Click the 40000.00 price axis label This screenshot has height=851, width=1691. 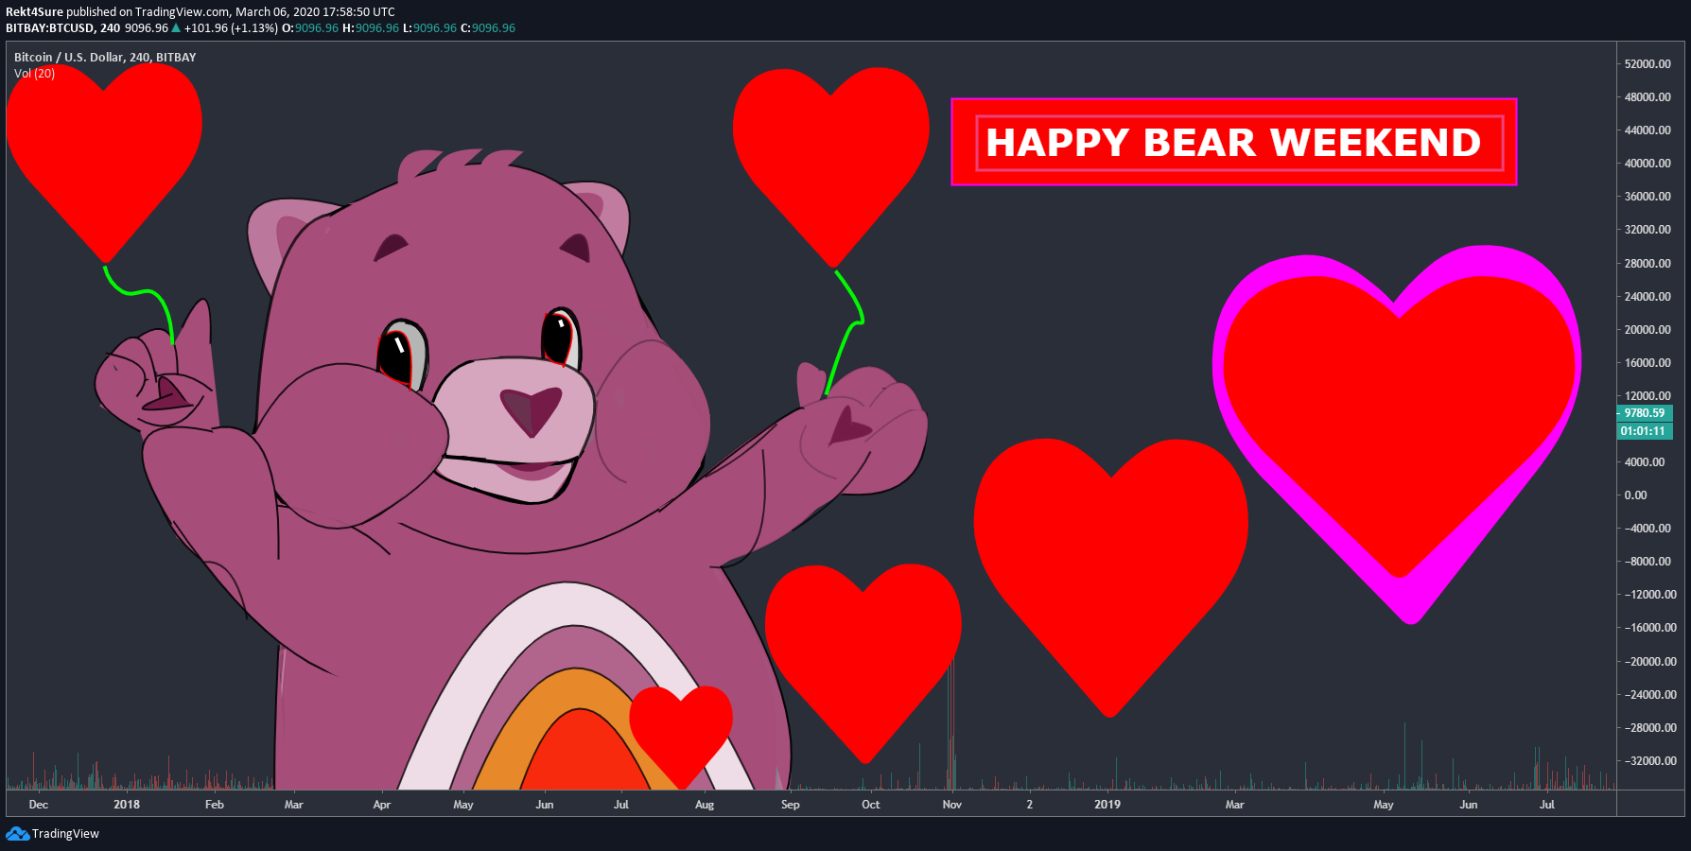tap(1647, 164)
